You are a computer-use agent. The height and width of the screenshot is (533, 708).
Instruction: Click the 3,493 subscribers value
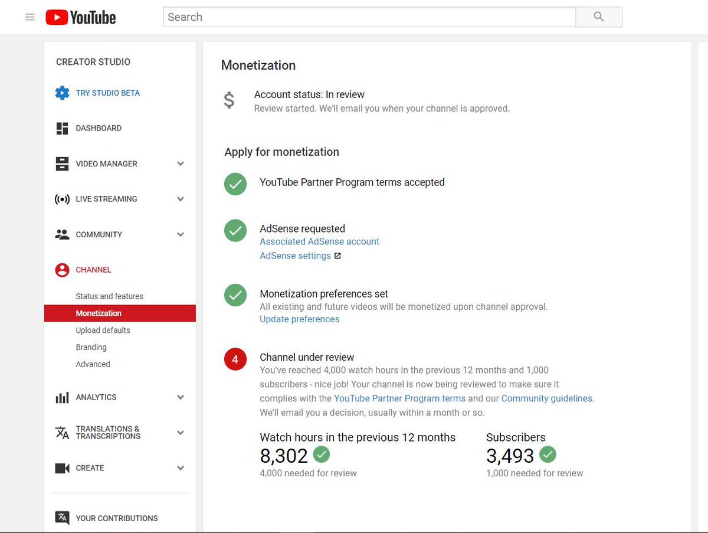click(x=510, y=456)
